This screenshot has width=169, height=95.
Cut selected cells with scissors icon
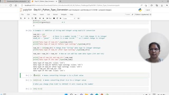click(x=29, y=18)
